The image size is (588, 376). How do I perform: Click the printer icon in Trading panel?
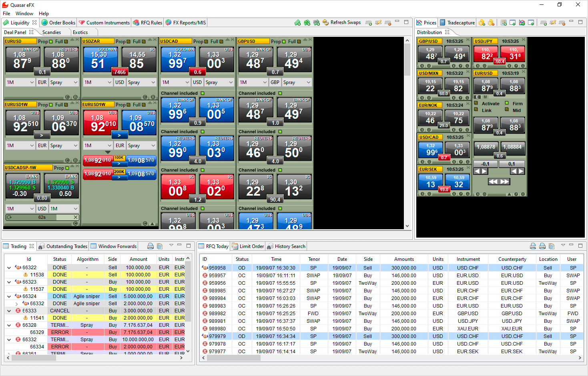151,246
